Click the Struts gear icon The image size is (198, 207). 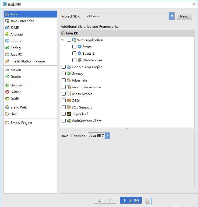pos(80,47)
